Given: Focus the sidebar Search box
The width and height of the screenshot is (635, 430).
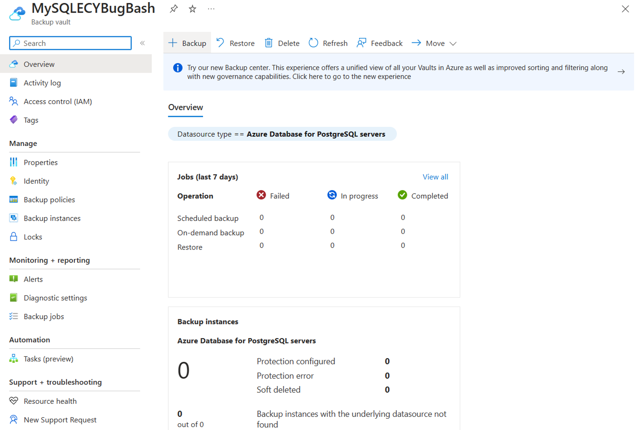Looking at the screenshot, I should click(x=70, y=43).
